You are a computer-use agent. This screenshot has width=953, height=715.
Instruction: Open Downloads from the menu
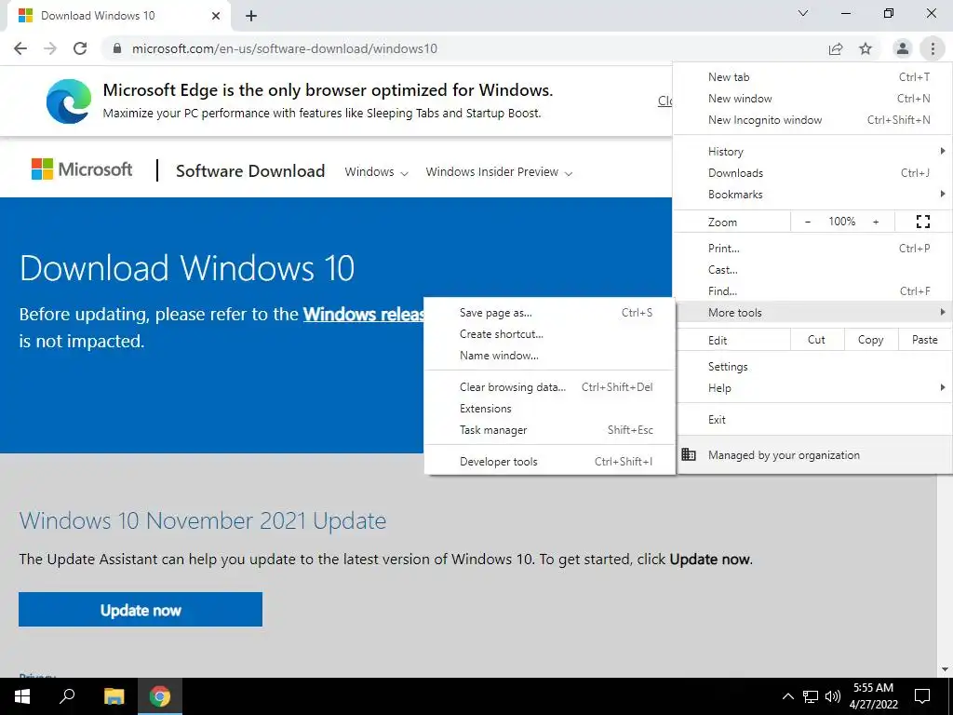tap(812, 172)
